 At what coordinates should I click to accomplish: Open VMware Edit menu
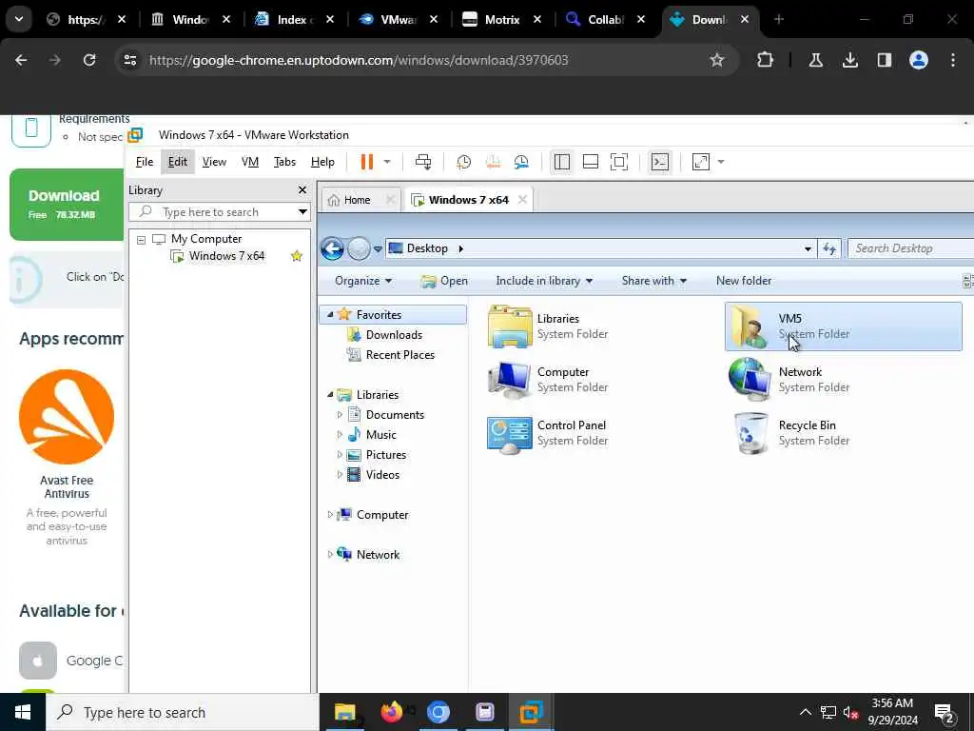(178, 162)
